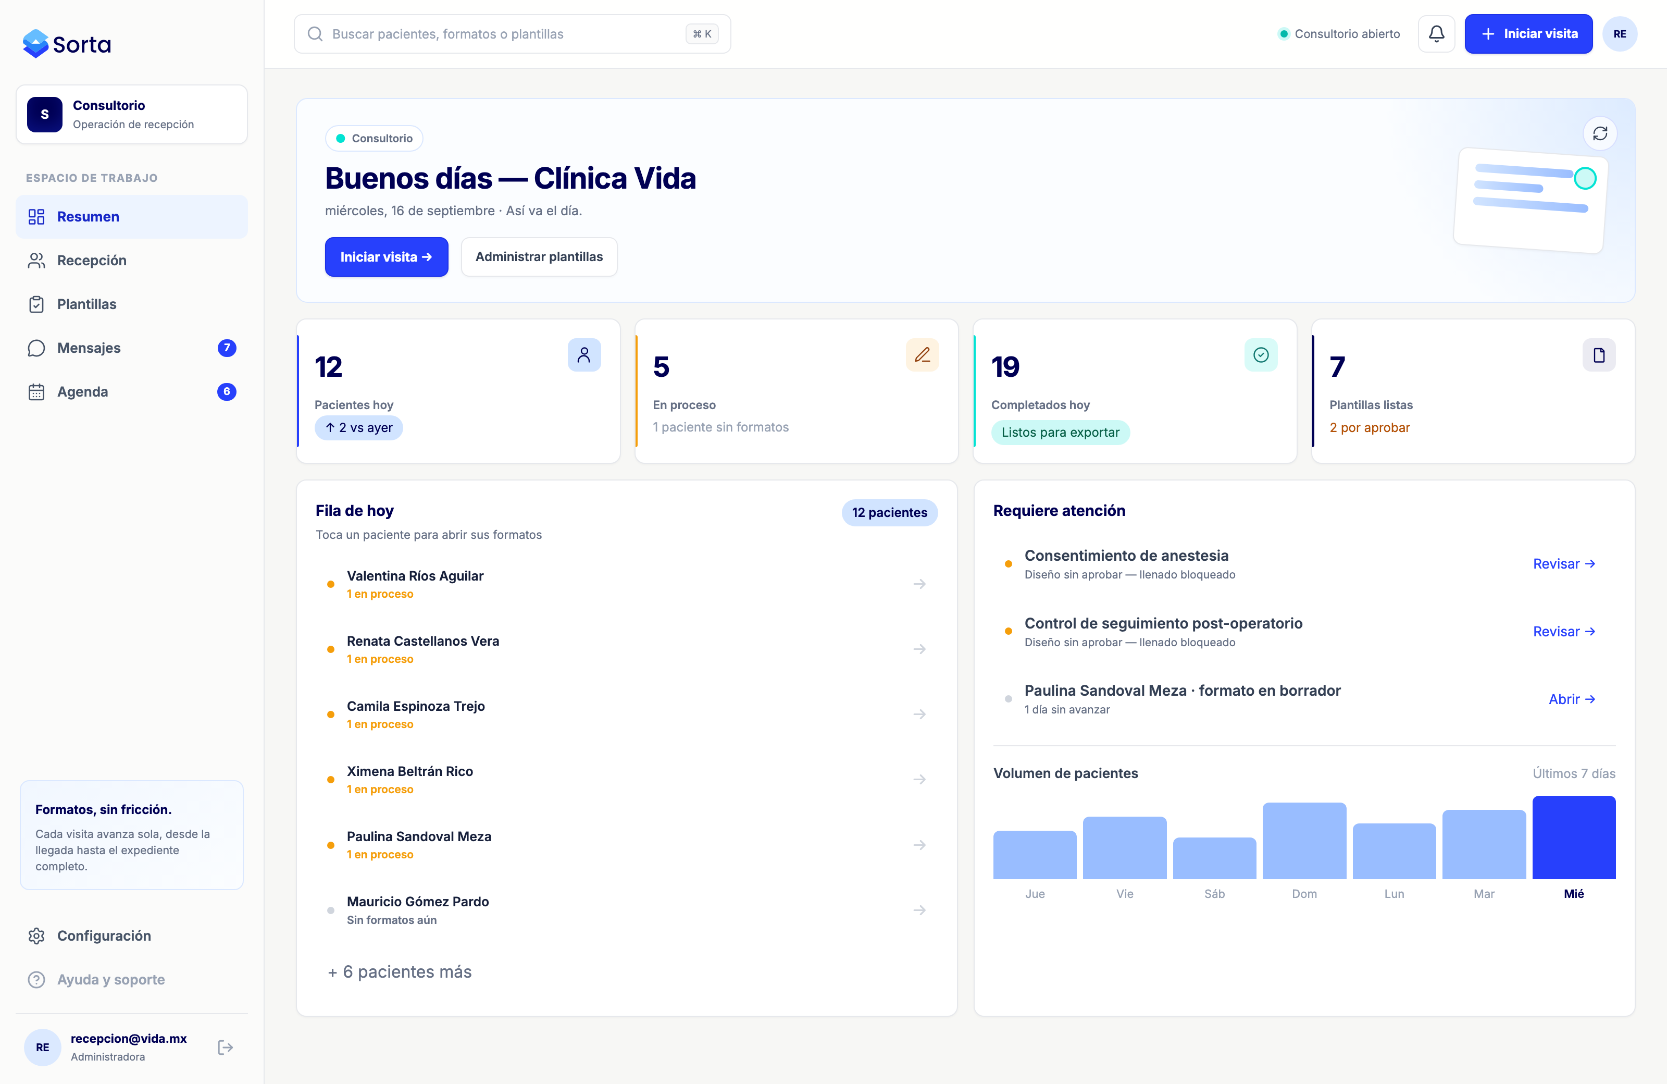Open Configuración settings
Image resolution: width=1667 pixels, height=1084 pixels.
pyautogui.click(x=132, y=935)
